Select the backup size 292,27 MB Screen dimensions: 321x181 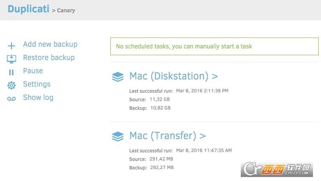[162, 167]
